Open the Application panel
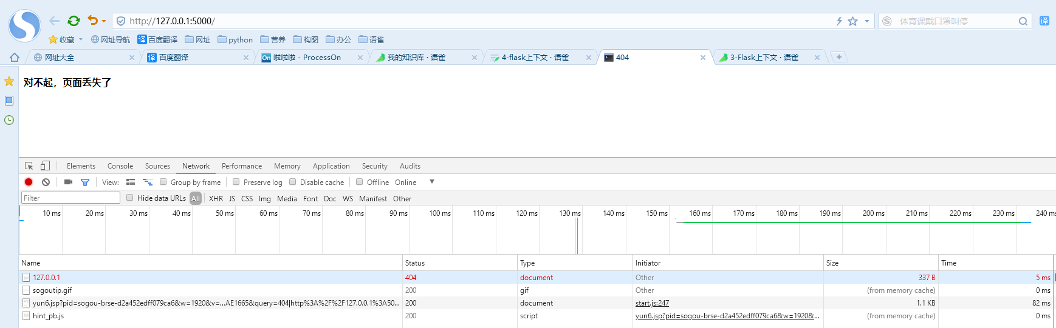Screen dimensions: 1056x328 pos(331,166)
